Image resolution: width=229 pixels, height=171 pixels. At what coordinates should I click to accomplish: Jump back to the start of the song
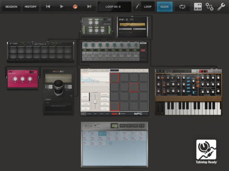(x=48, y=7)
